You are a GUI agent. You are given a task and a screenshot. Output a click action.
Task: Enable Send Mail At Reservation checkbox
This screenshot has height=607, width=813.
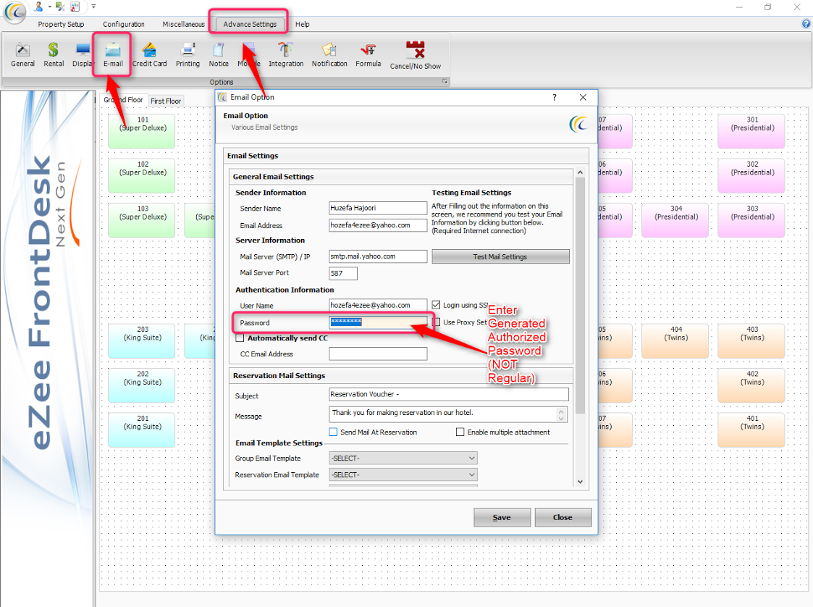tap(334, 432)
